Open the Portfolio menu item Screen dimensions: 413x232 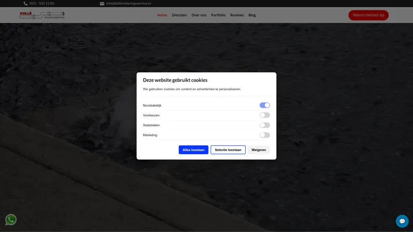[218, 15]
